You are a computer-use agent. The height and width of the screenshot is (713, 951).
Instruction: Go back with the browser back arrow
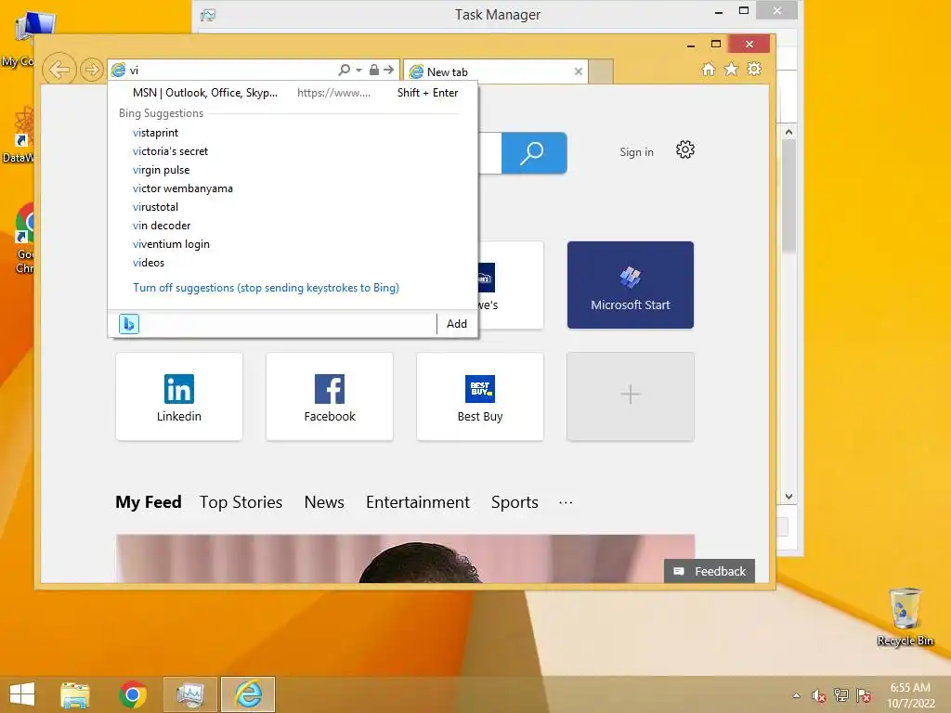click(59, 70)
